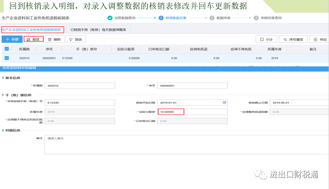This screenshot has height=189, width=329.
Task: Click the 修改 edit button
Action: (34, 40)
